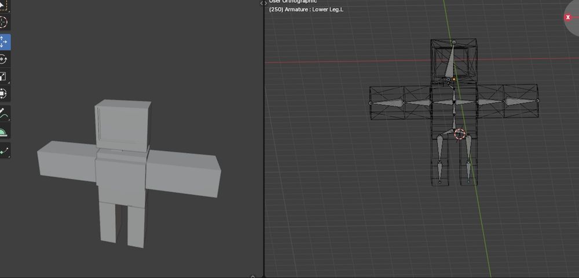Viewport: 579px width, 278px height.
Task: Select the Cursor tool in the toolbar
Action: (3, 22)
